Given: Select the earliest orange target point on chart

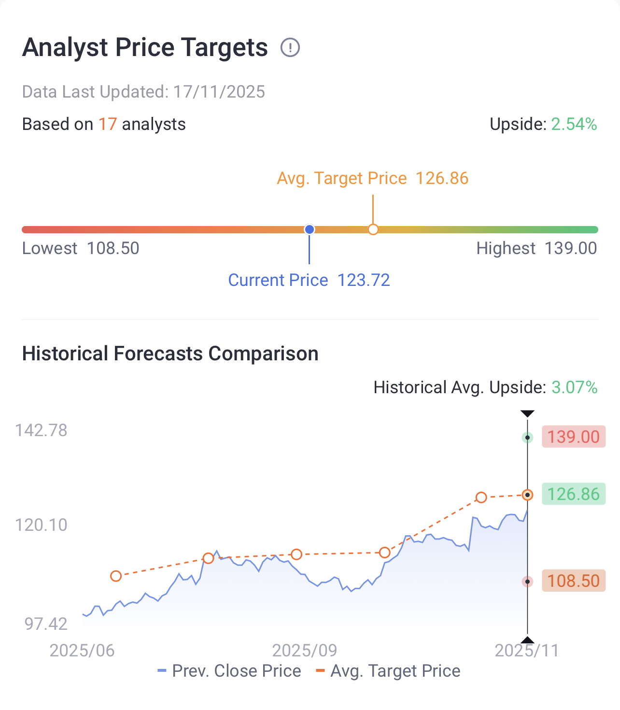Looking at the screenshot, I should tap(116, 576).
